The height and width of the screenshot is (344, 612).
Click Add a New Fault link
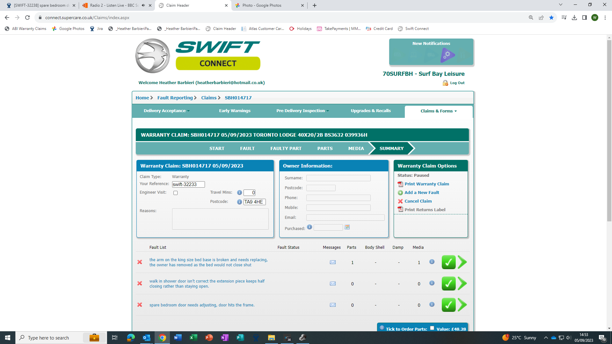[x=421, y=193]
